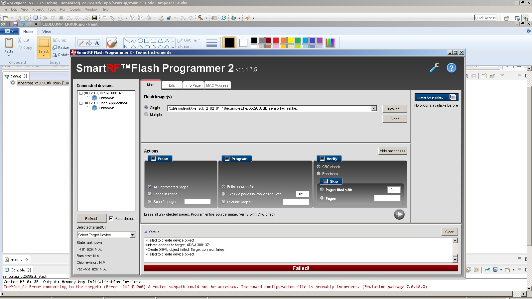Click CCS search magnifier icon

[x=224, y=18]
